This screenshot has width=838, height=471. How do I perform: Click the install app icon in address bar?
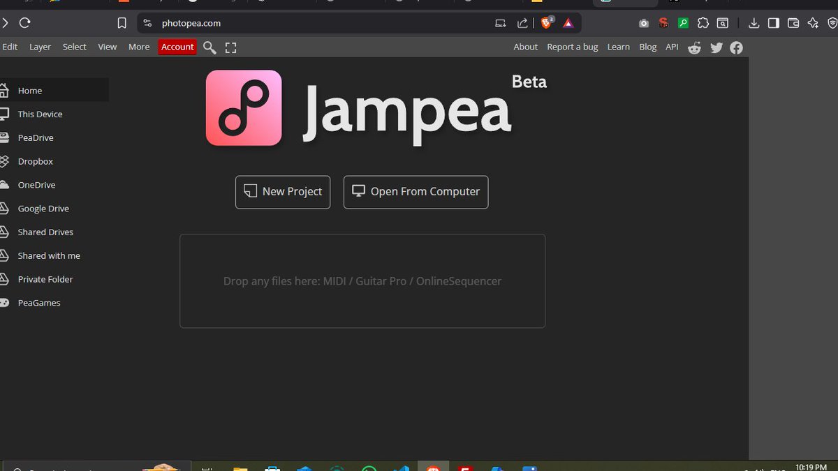500,23
